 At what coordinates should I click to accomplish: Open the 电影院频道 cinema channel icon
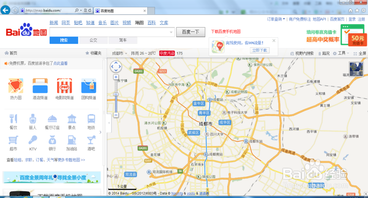tap(64, 86)
